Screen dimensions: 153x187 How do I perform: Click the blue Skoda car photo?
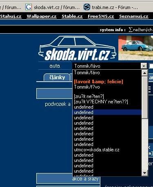135,48
